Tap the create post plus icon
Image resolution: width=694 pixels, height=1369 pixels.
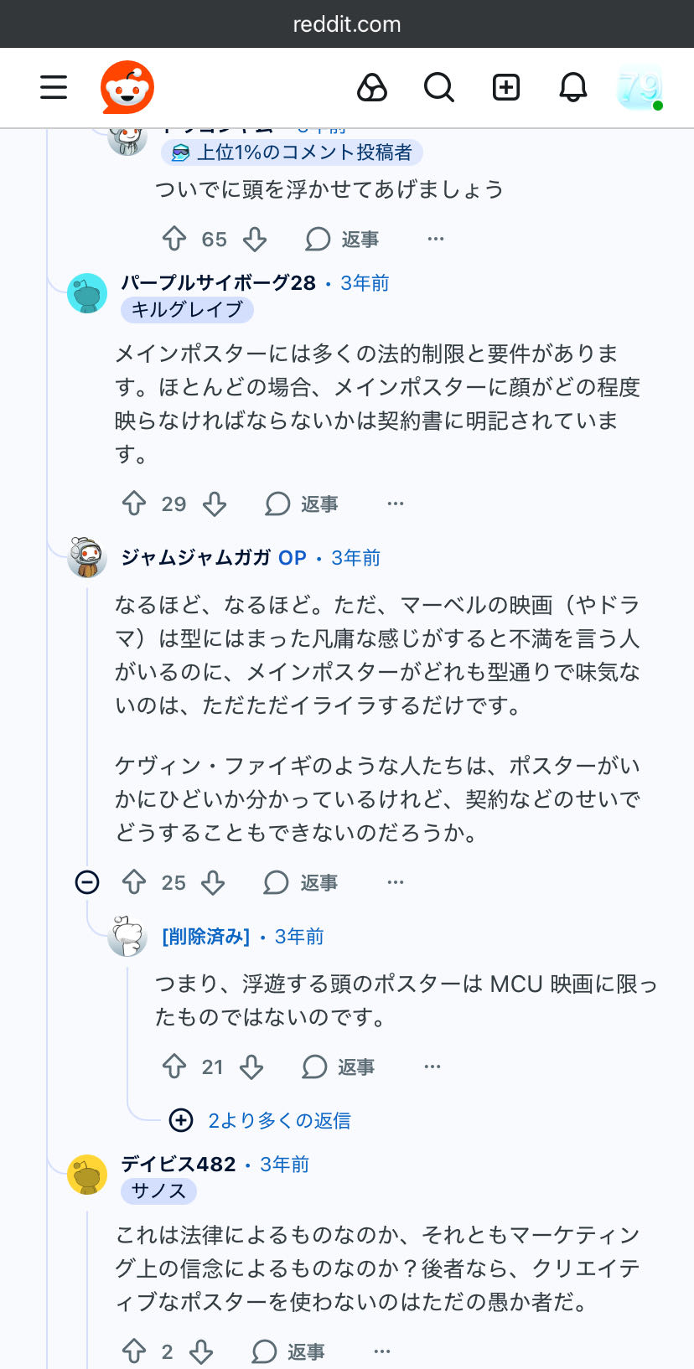click(506, 87)
